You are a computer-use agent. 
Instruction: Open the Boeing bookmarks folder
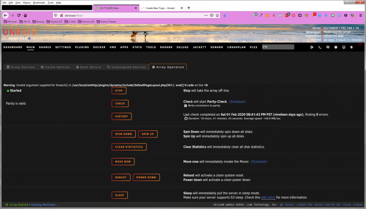38,22
